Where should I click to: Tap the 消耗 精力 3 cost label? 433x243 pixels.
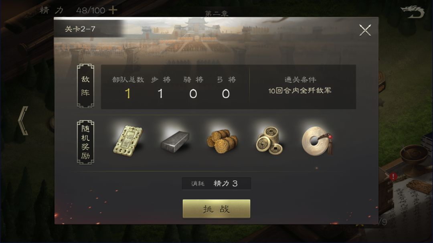pyautogui.click(x=216, y=184)
